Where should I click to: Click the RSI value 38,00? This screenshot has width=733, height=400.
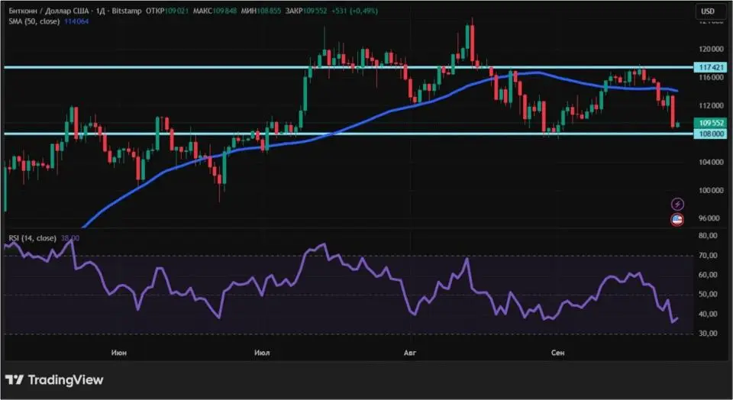click(70, 238)
